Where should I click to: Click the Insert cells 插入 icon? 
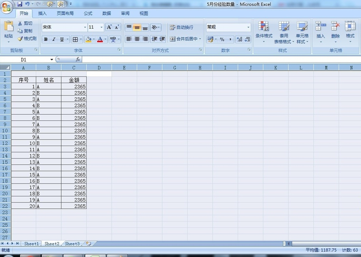click(x=321, y=26)
